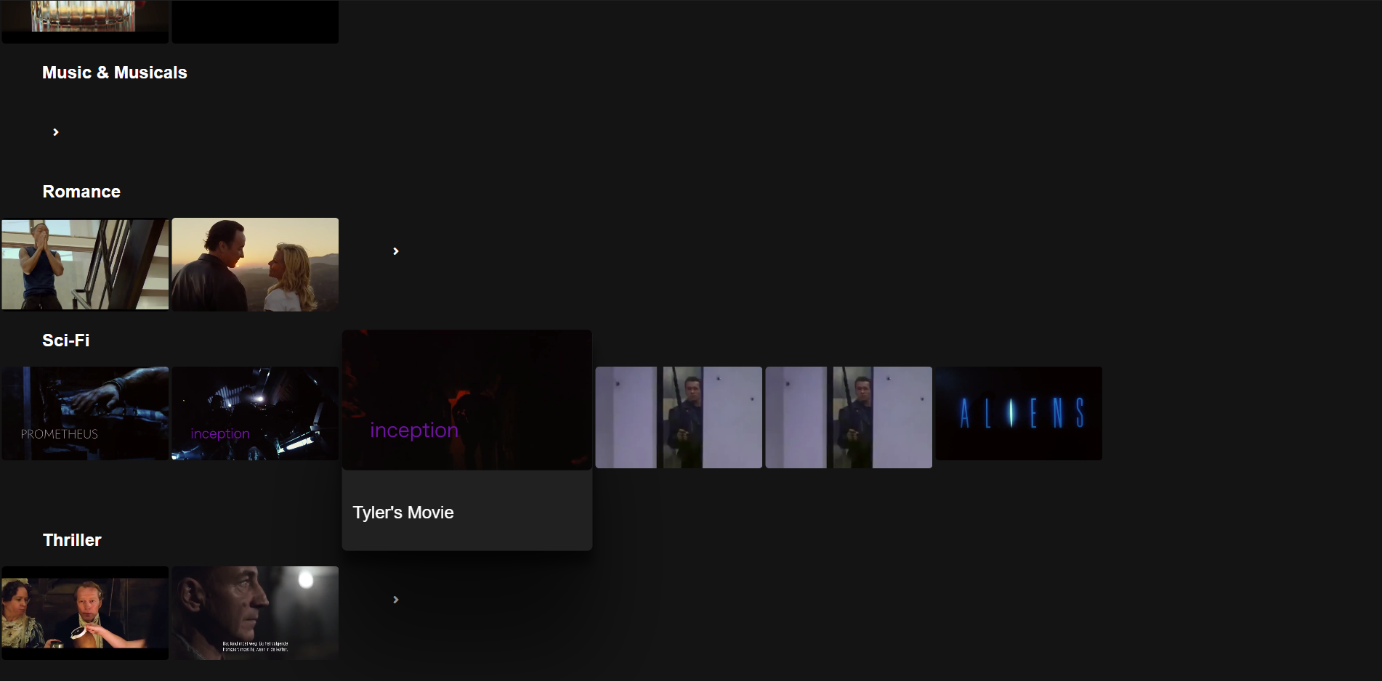Viewport: 1382px width, 681px height.
Task: Open the Aliens thumbnail
Action: (x=1019, y=413)
